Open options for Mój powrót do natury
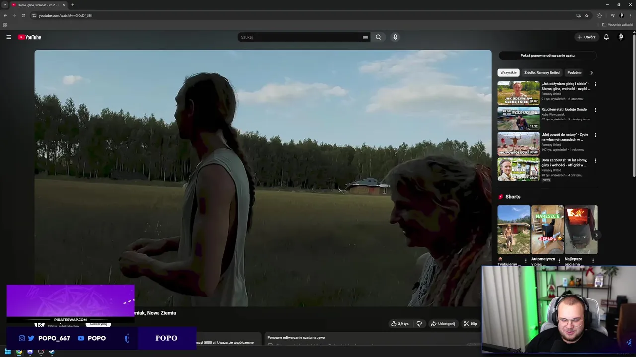This screenshot has width=636, height=357. pyautogui.click(x=595, y=135)
